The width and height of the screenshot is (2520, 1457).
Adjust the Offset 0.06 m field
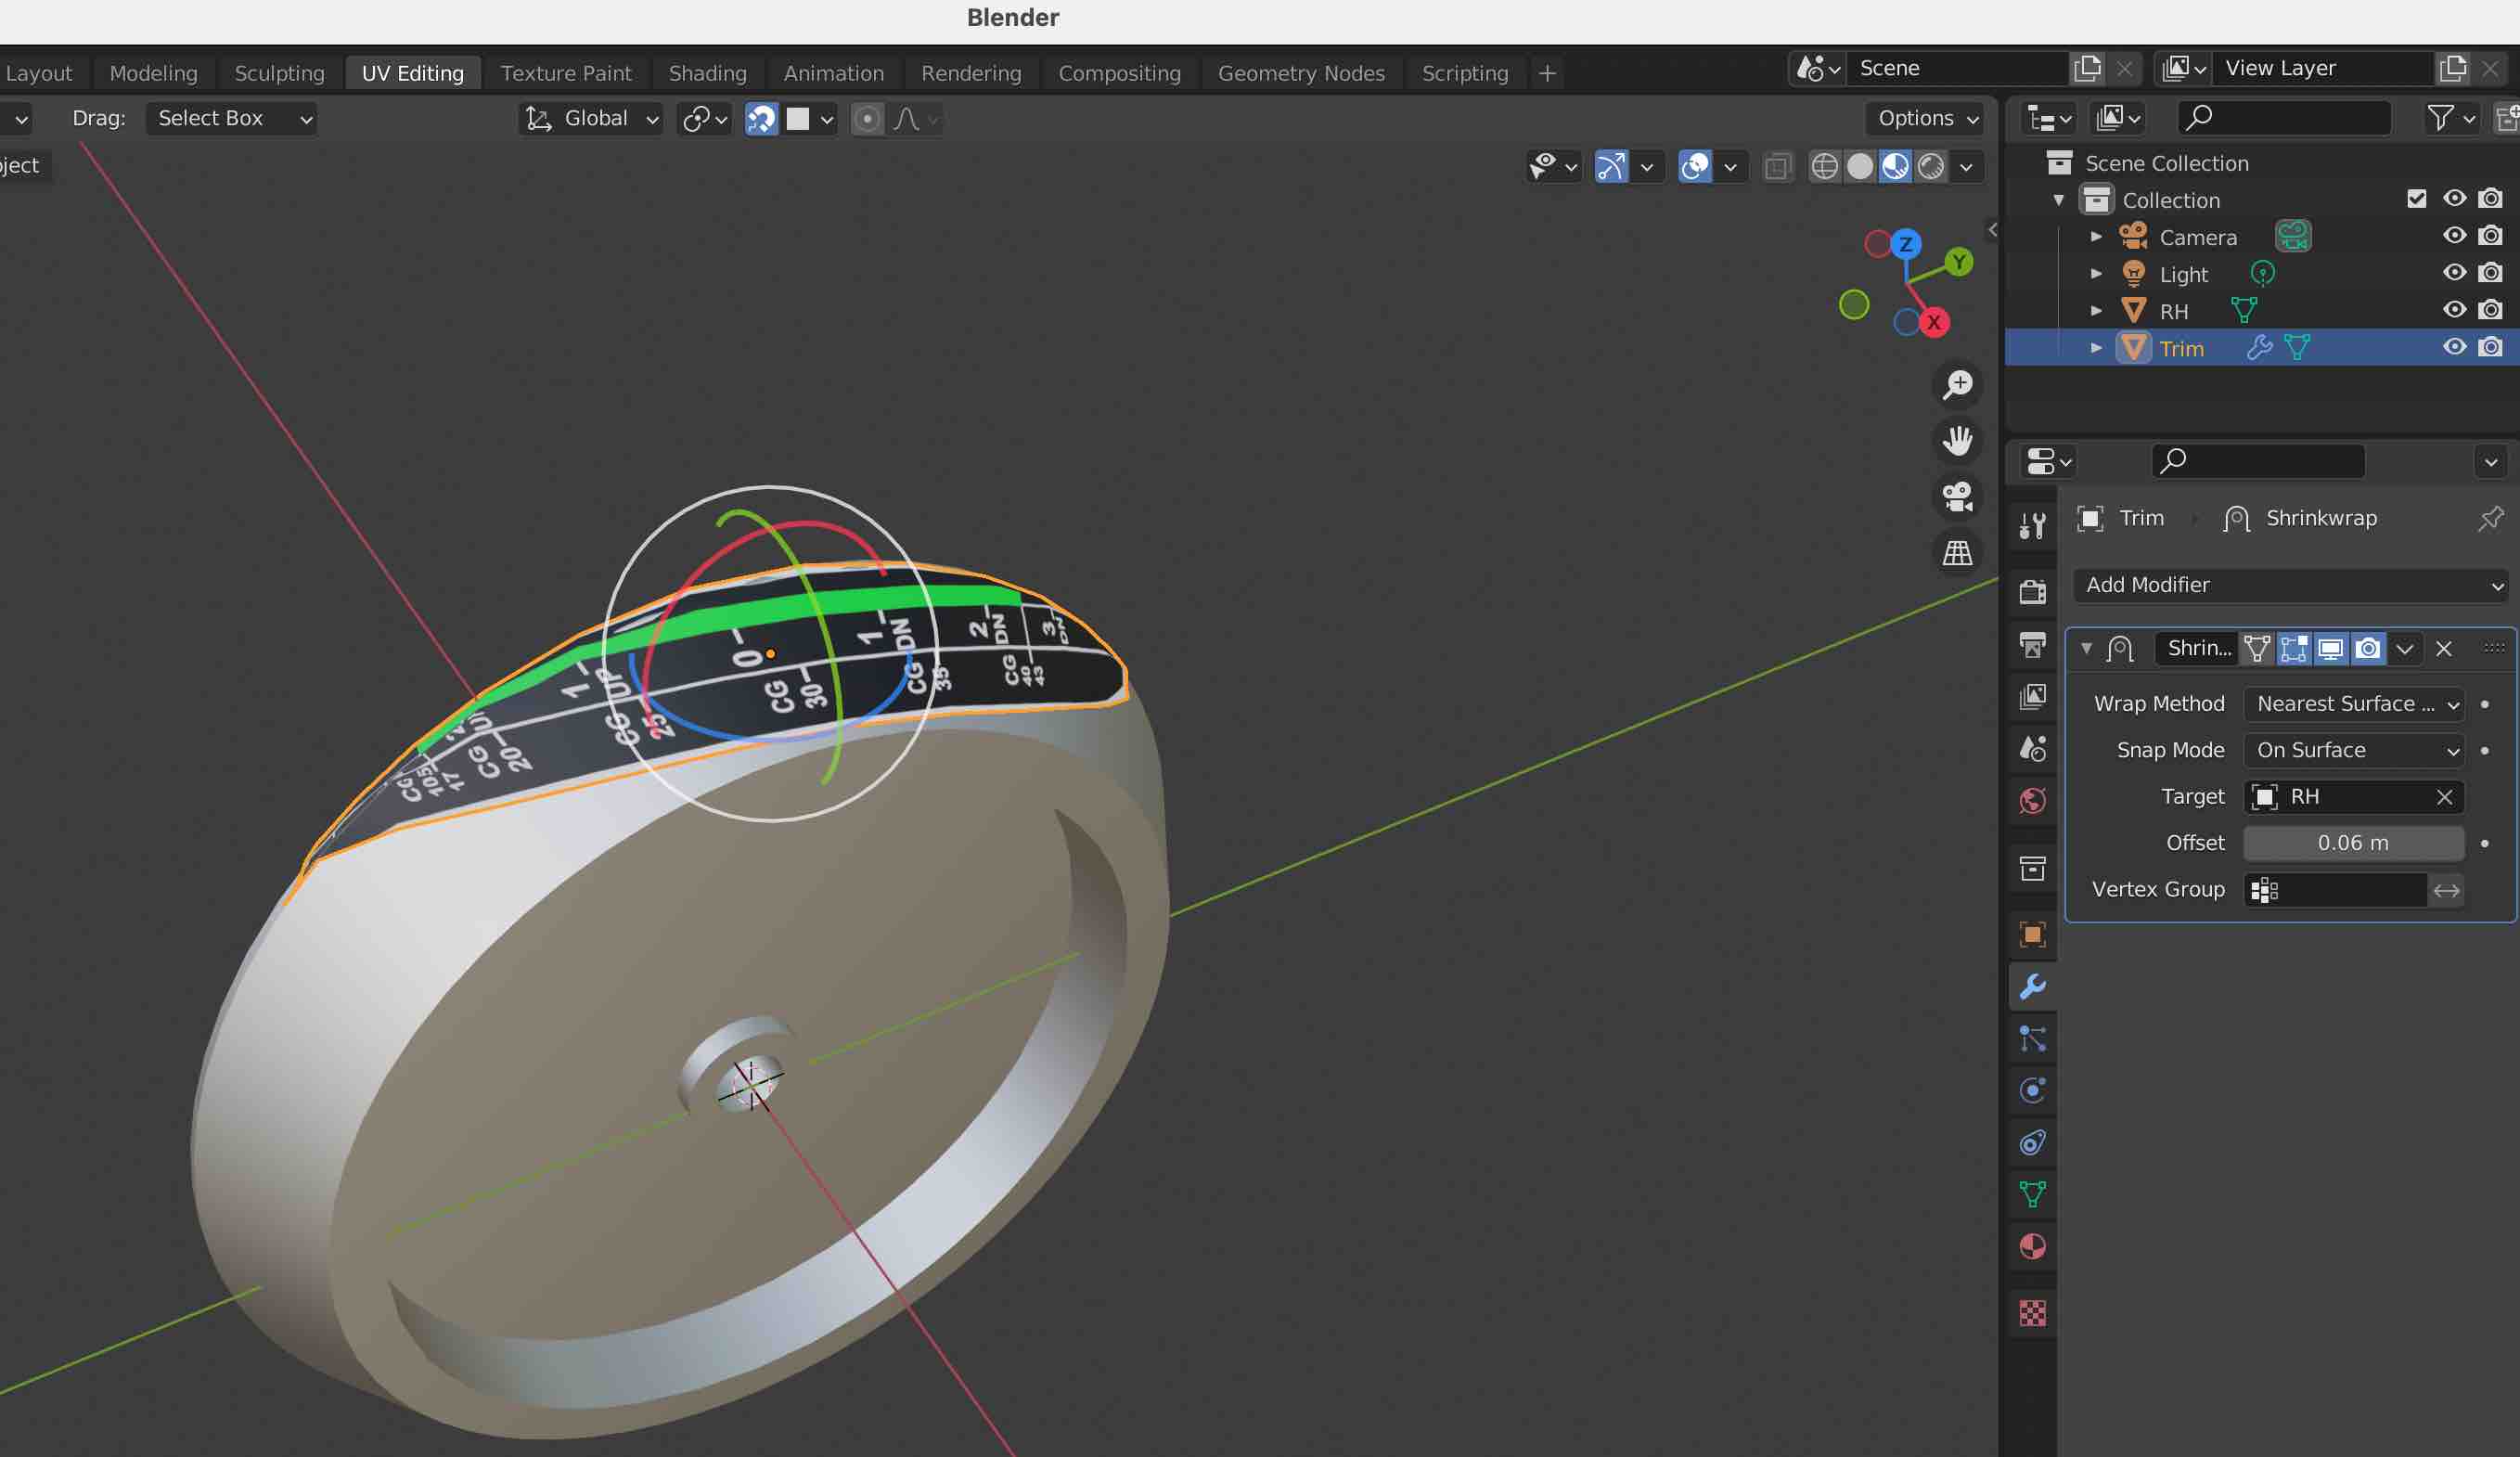(2353, 843)
